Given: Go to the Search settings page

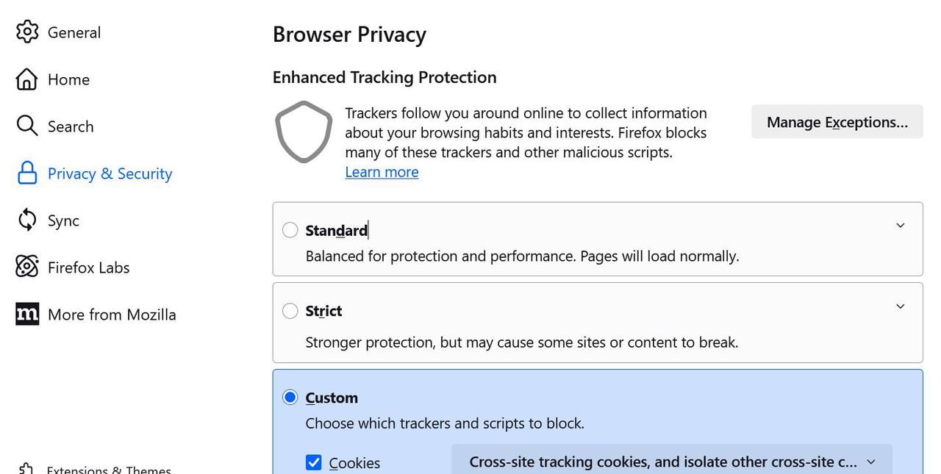Looking at the screenshot, I should click(x=71, y=126).
